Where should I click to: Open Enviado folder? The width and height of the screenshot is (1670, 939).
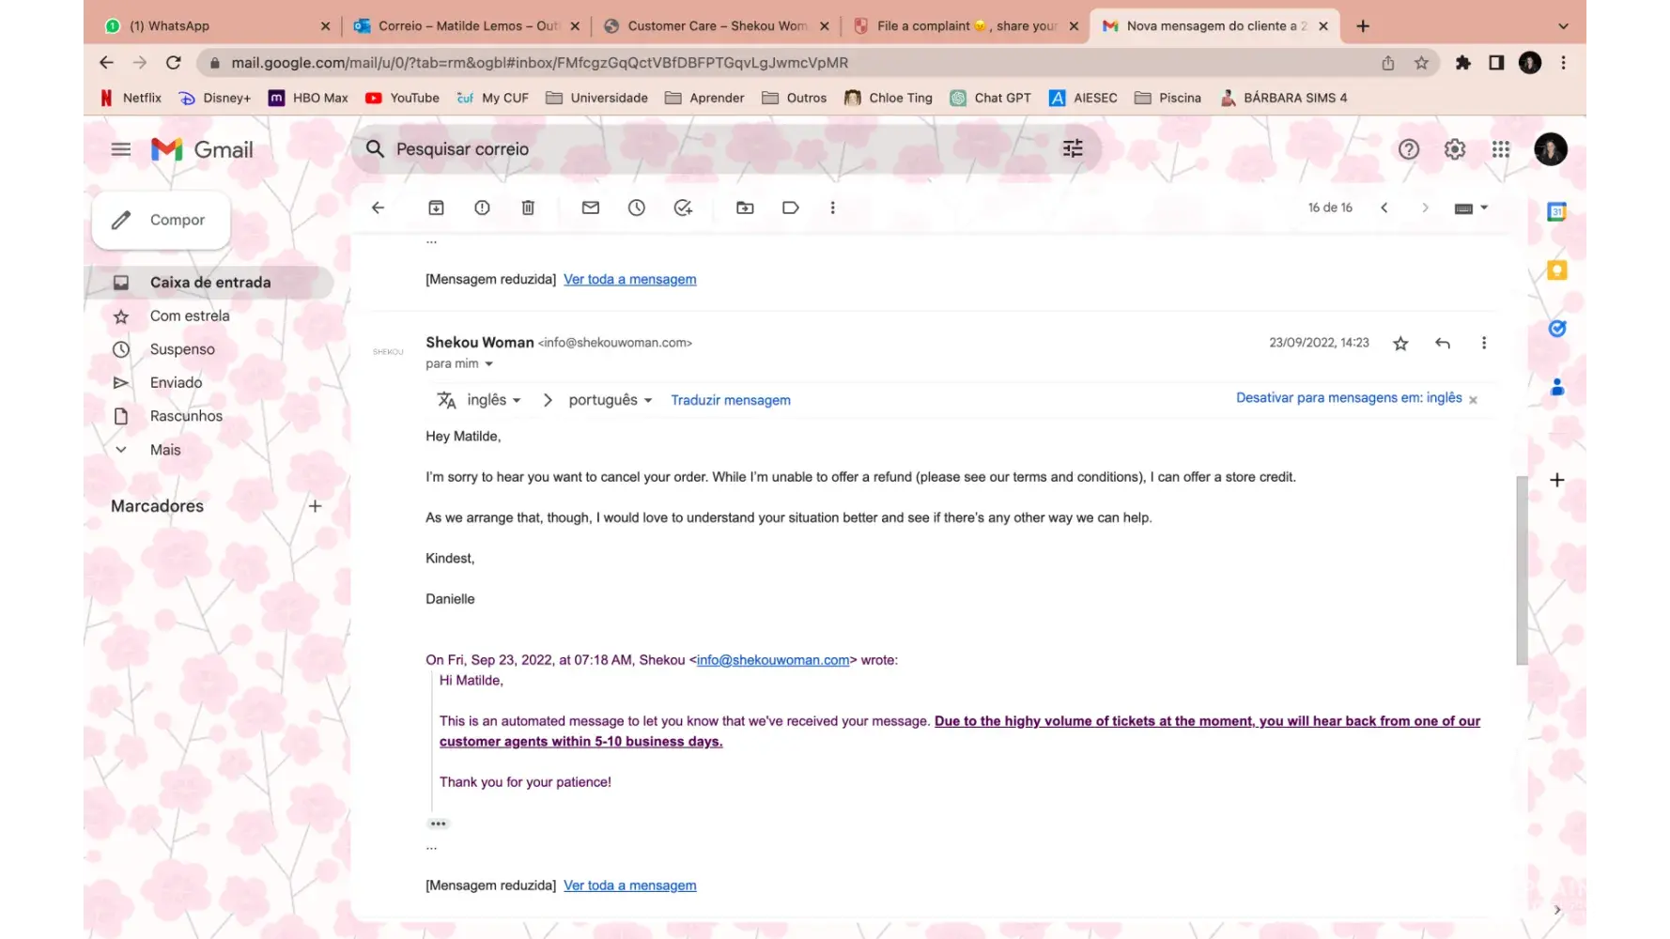tap(176, 383)
